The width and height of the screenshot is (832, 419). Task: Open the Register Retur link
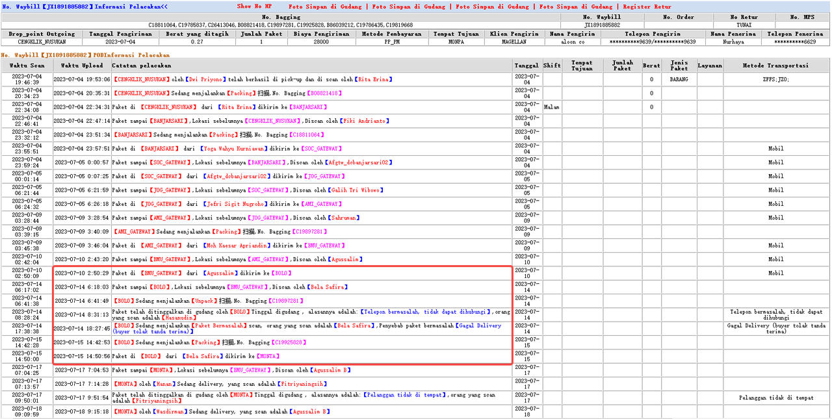click(x=647, y=6)
